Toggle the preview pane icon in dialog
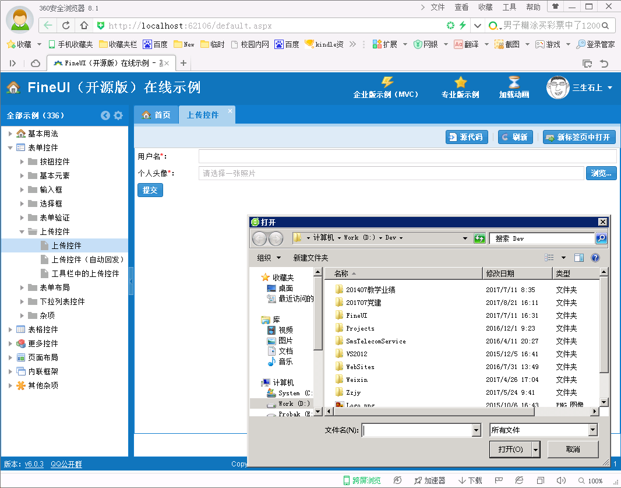This screenshot has width=621, height=488. coord(579,258)
